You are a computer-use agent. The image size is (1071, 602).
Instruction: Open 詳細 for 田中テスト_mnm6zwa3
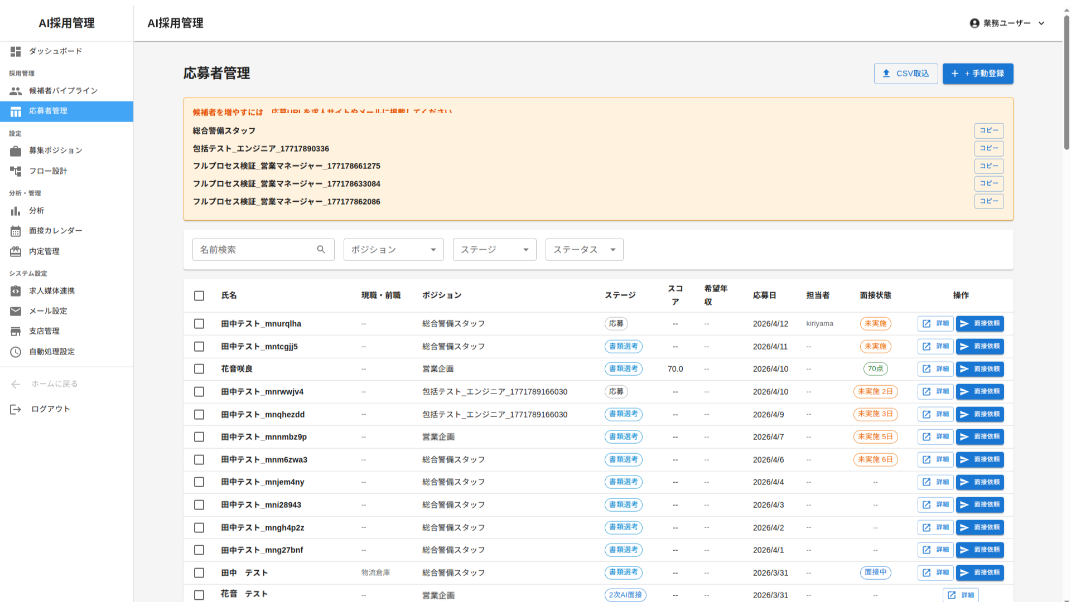[x=935, y=460]
